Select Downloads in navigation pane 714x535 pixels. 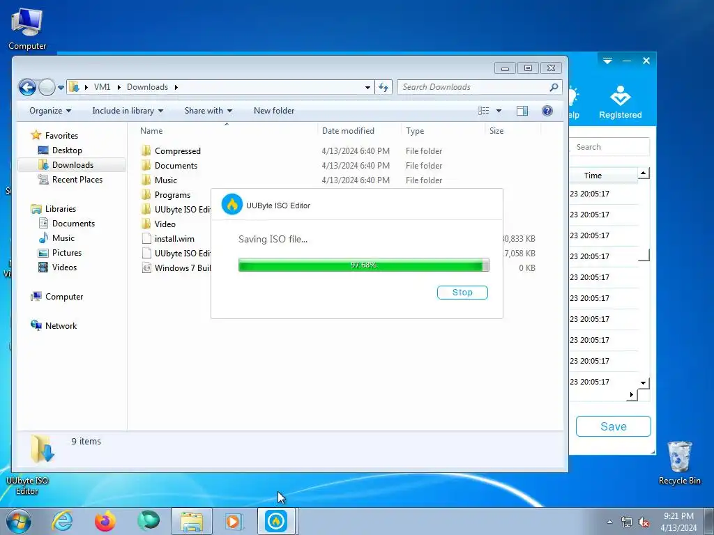coord(73,164)
